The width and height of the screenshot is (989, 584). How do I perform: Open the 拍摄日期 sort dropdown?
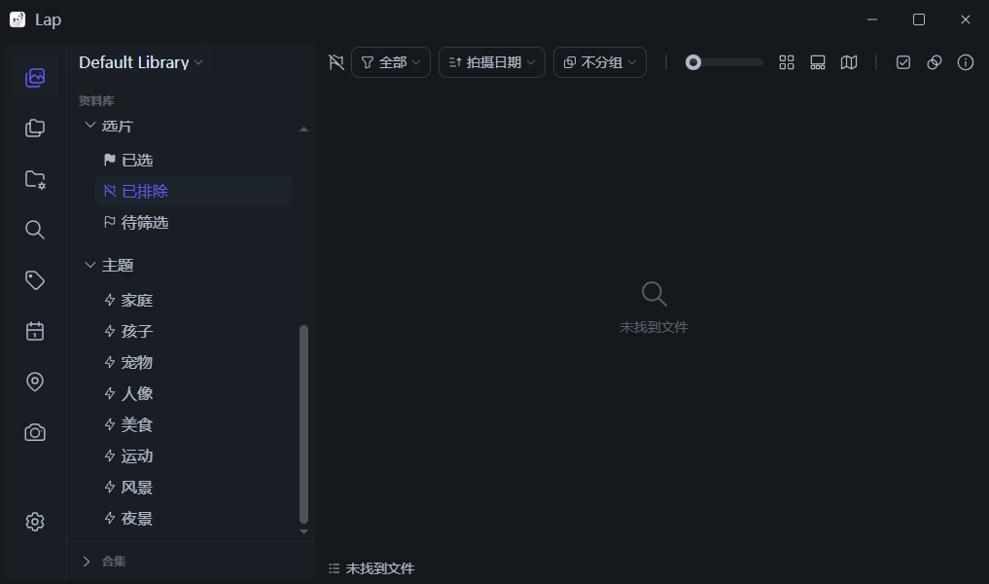click(x=492, y=62)
